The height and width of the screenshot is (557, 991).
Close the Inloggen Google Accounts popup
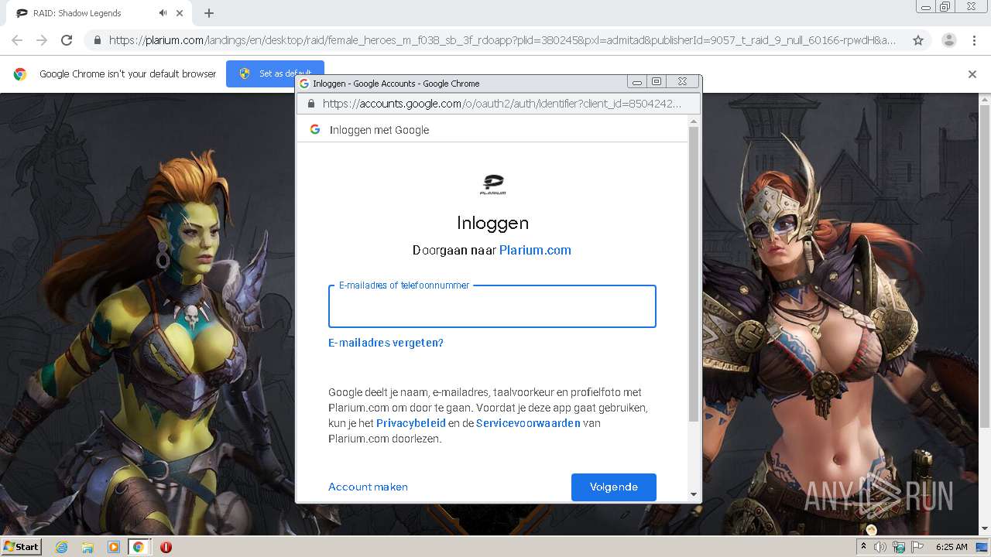click(x=682, y=82)
